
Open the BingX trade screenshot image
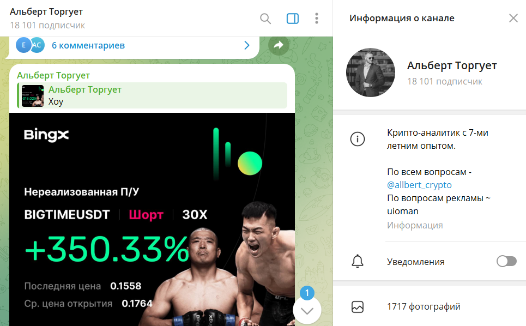coord(152,219)
